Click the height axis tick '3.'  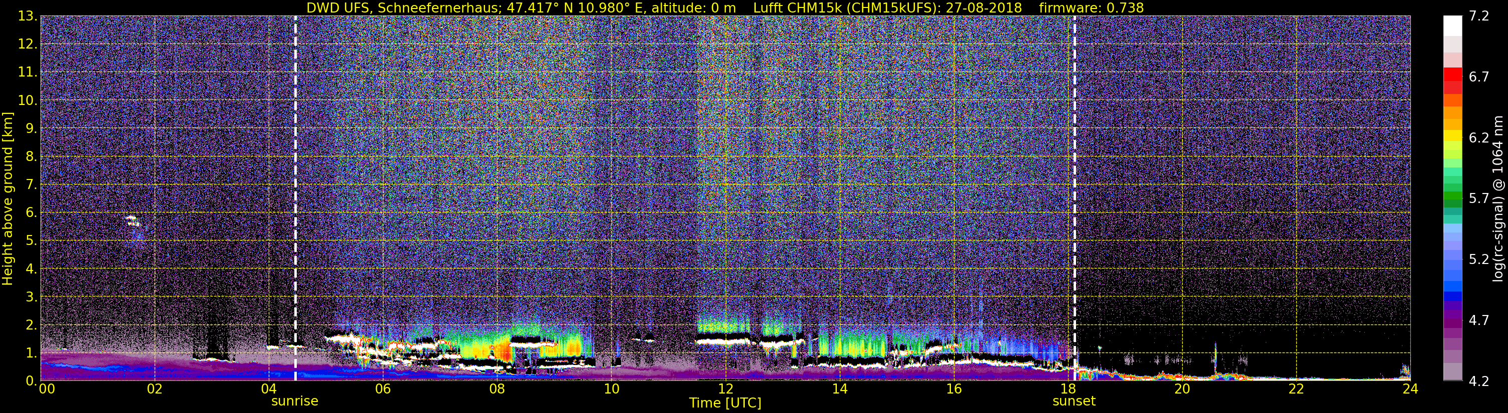31,297
